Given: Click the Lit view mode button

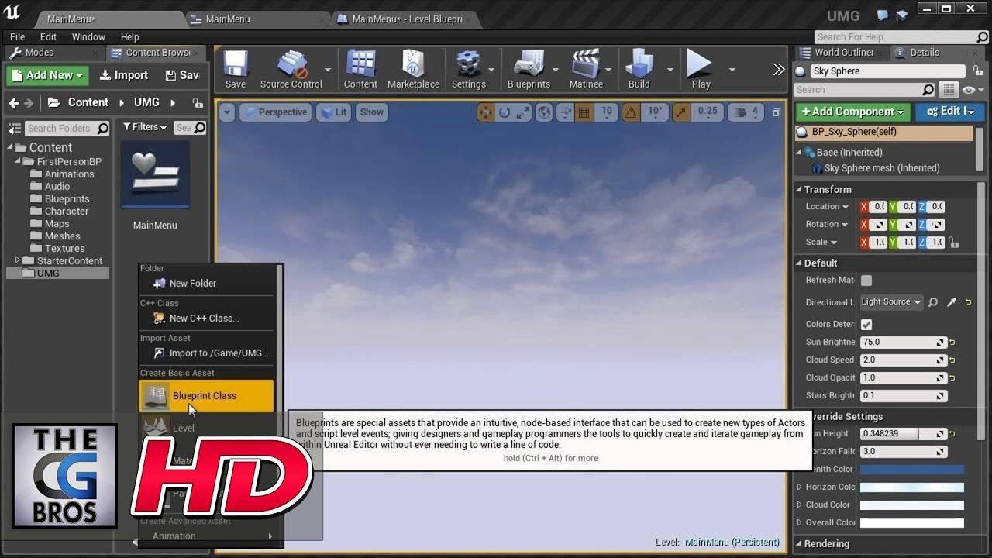Looking at the screenshot, I should 332,112.
